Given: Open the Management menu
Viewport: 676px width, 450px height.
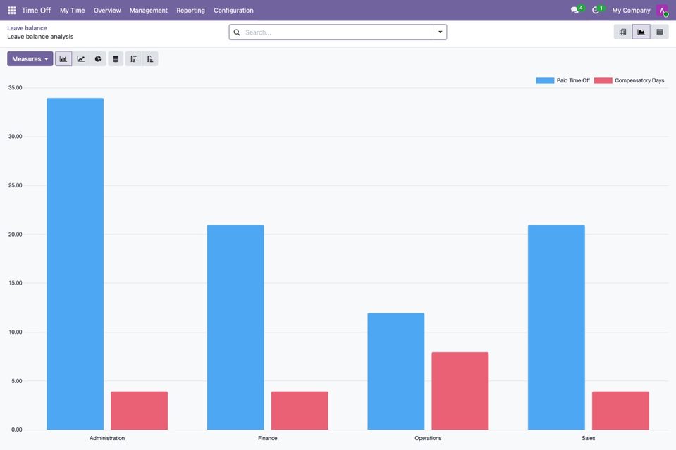Looking at the screenshot, I should coord(149,11).
